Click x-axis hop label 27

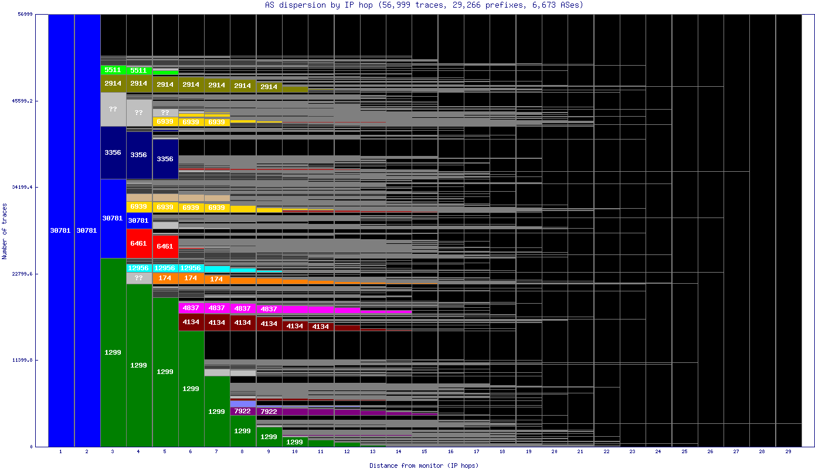tap(736, 452)
